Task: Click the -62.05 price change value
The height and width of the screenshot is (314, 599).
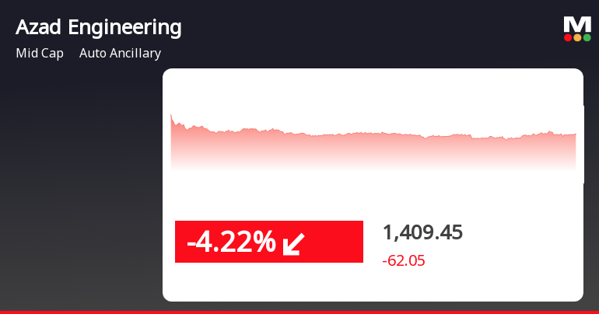Action: click(x=403, y=261)
